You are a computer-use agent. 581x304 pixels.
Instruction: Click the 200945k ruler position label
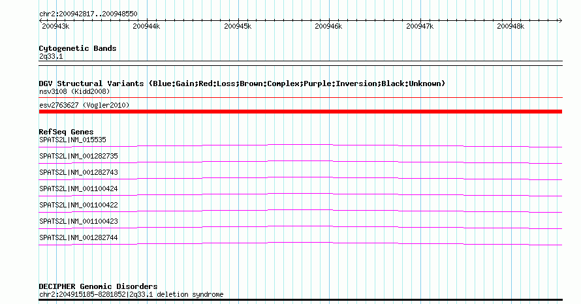[238, 26]
